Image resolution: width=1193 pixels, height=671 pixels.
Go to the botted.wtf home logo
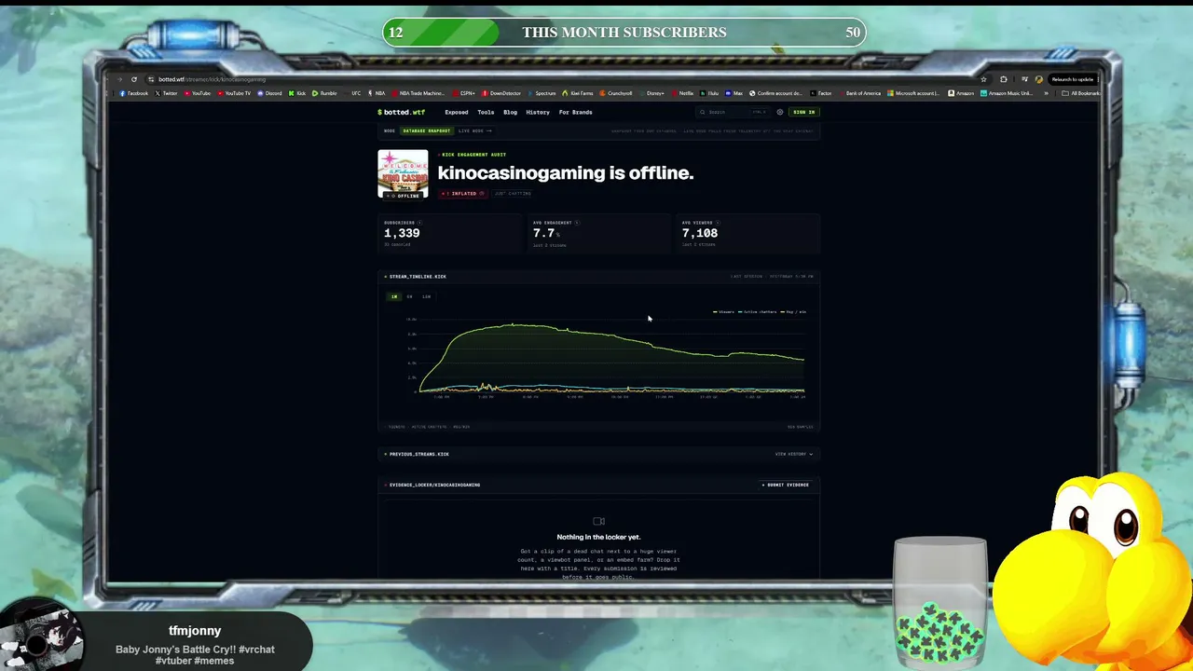click(x=401, y=112)
